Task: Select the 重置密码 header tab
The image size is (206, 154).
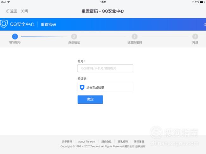Action: pyautogui.click(x=48, y=25)
